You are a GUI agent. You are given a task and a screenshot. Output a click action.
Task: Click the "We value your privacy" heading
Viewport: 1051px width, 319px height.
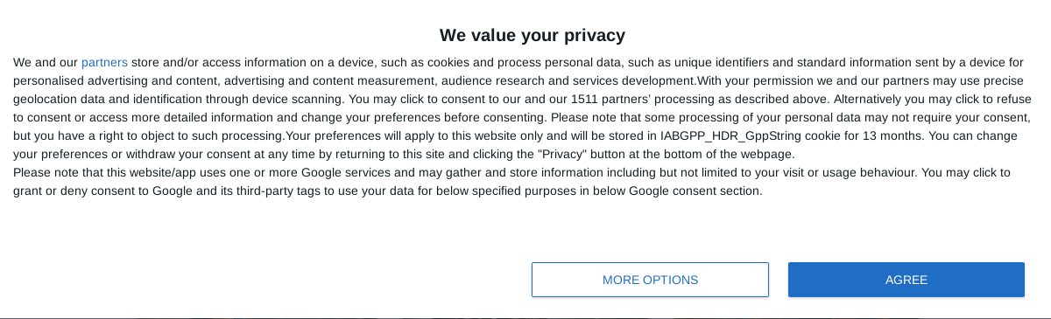533,35
